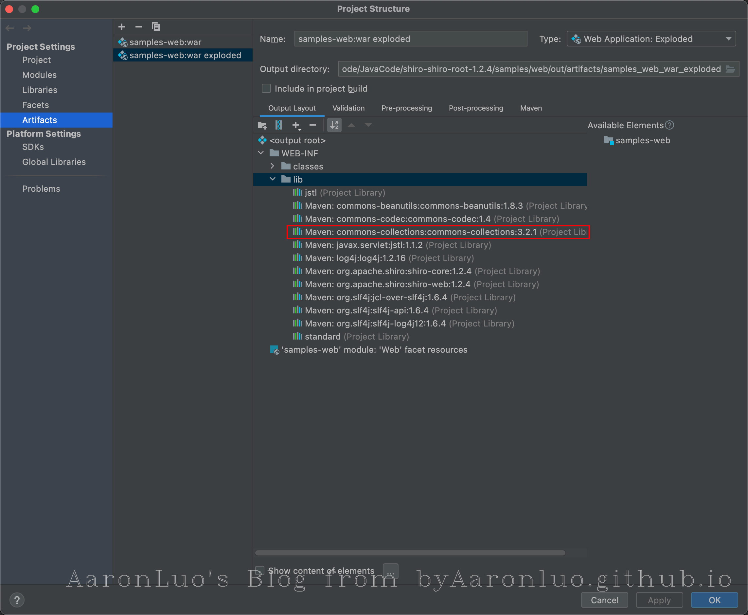Browse for output directory folder icon

[730, 69]
